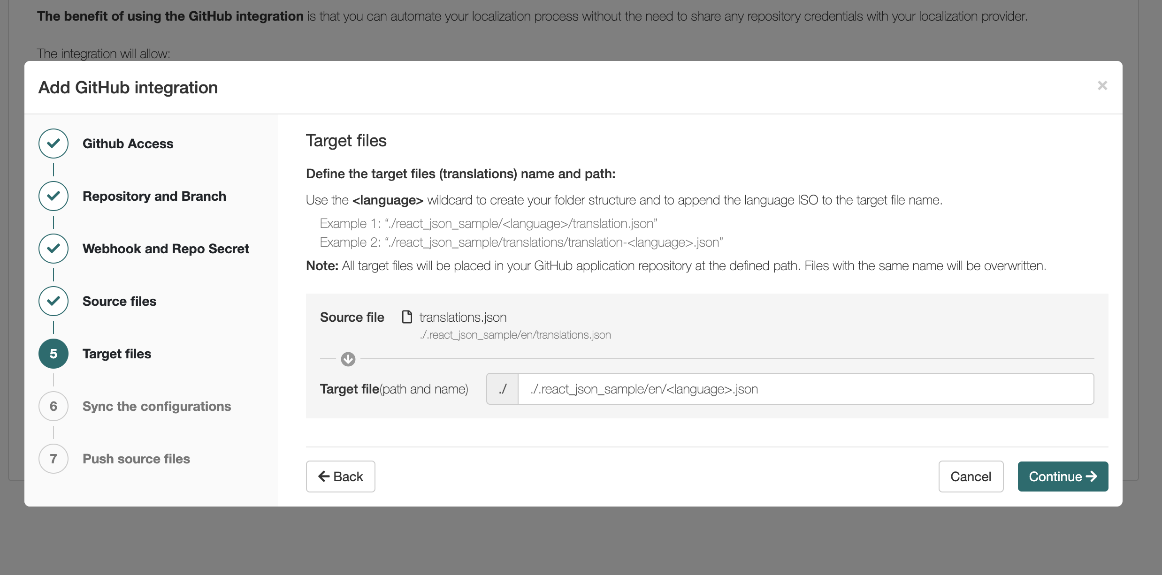Switch to the Source files step
Screen dimensions: 1162x575
[119, 301]
